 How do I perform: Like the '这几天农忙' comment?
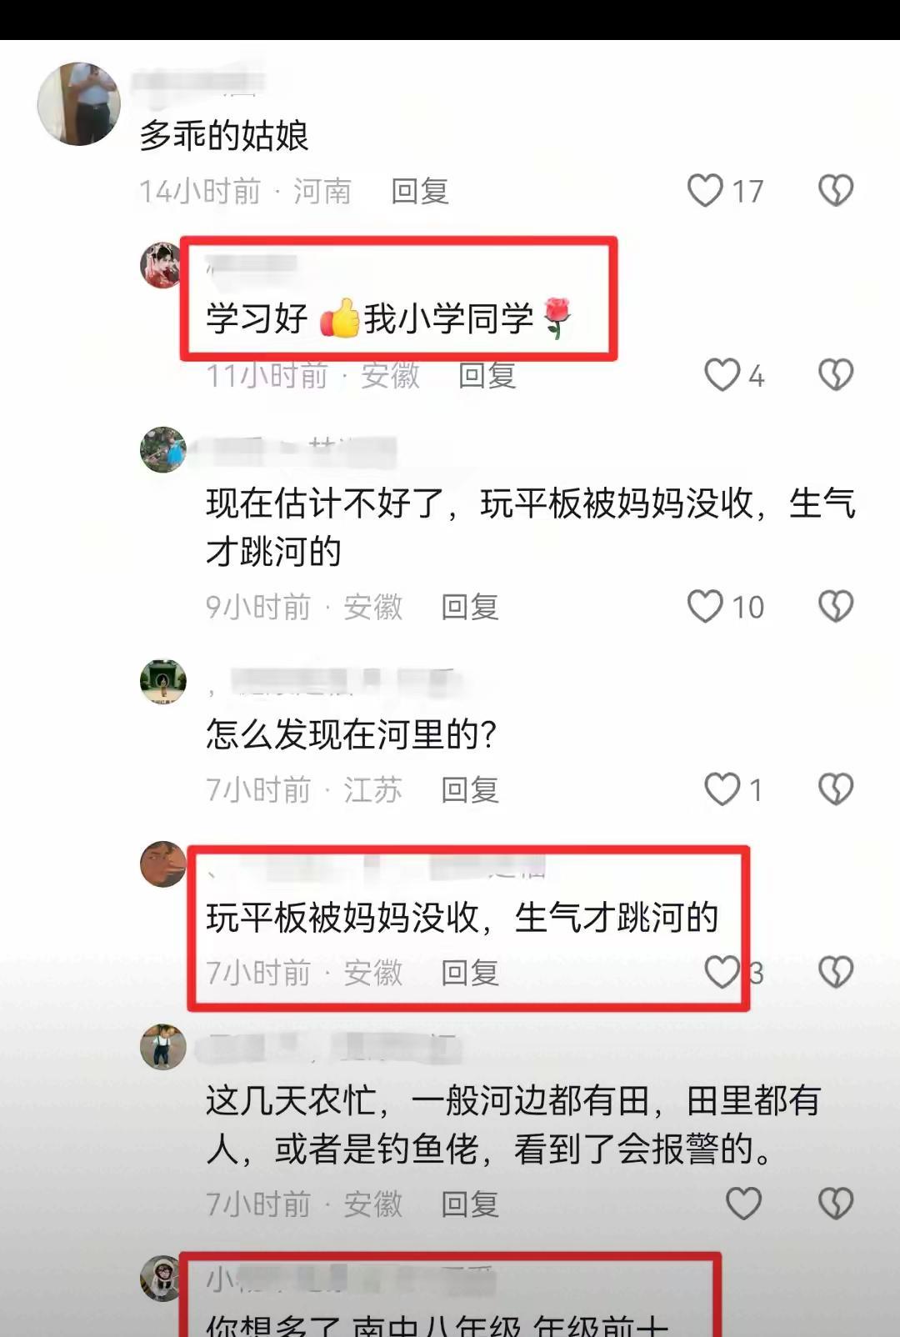(x=743, y=1204)
